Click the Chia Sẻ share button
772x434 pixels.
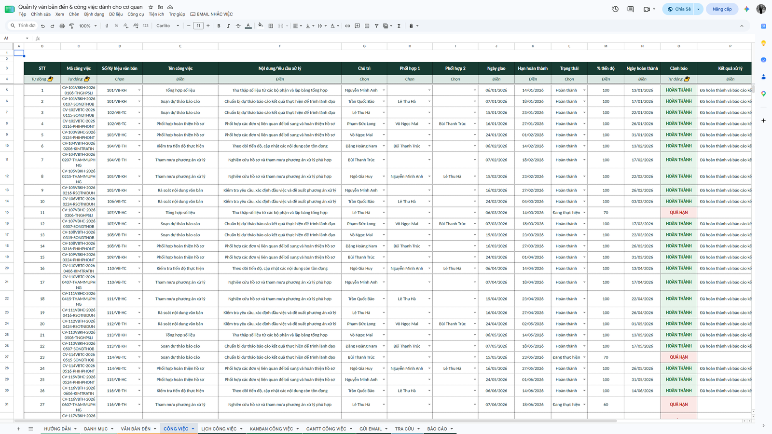tap(678, 9)
